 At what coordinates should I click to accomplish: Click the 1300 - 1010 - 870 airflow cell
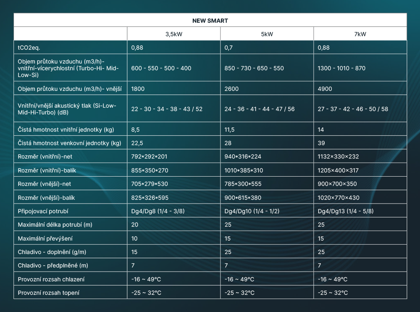pos(341,68)
